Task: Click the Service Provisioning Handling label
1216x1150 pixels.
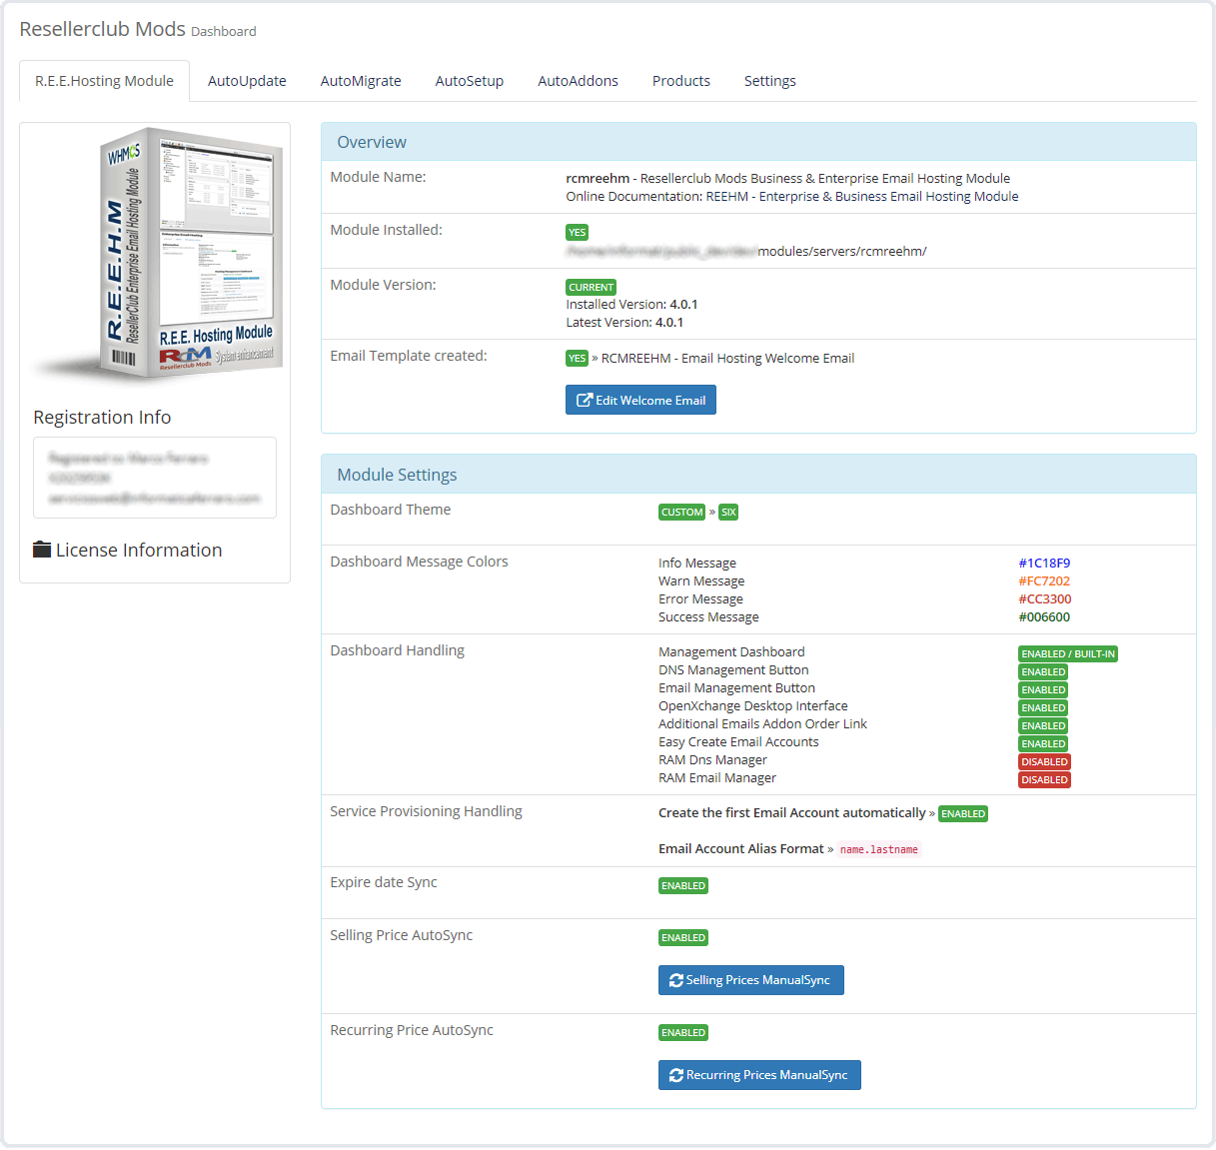Action: tap(427, 811)
